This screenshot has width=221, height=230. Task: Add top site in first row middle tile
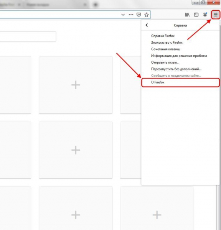coord(76,85)
